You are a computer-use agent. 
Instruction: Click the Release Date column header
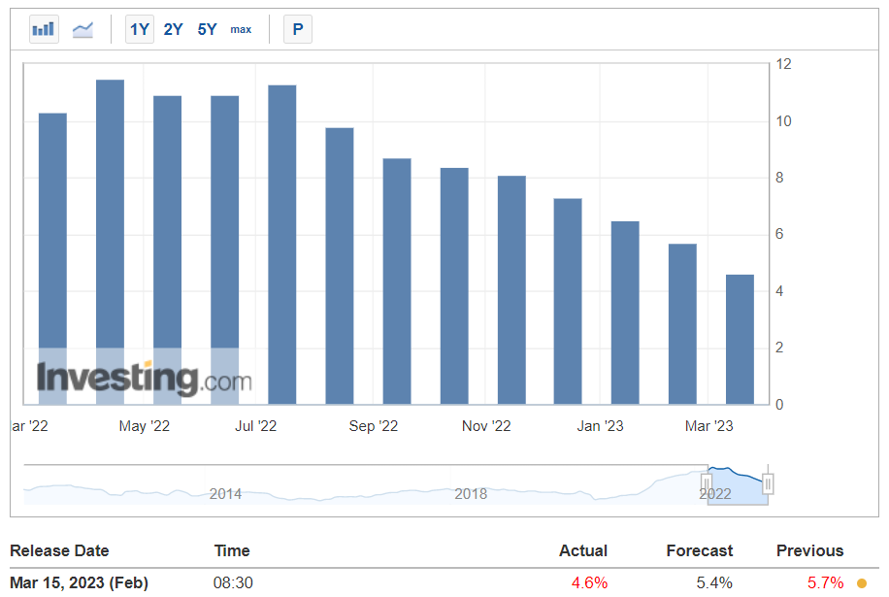click(x=59, y=550)
